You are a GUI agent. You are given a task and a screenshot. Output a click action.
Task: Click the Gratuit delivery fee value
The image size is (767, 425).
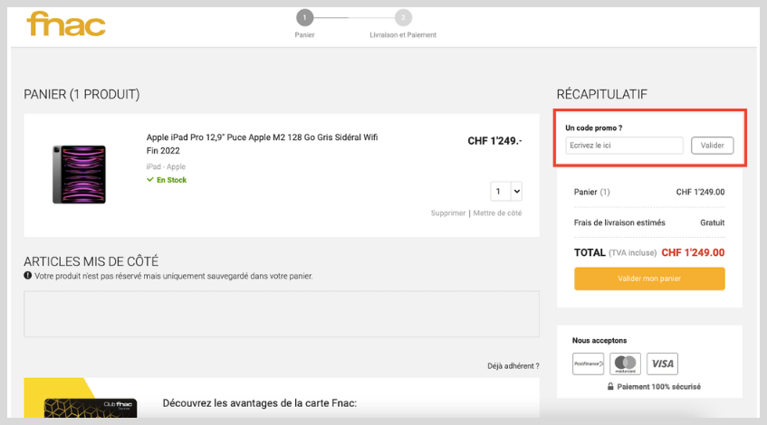(x=712, y=222)
